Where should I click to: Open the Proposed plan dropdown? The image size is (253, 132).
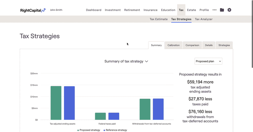[208, 61]
